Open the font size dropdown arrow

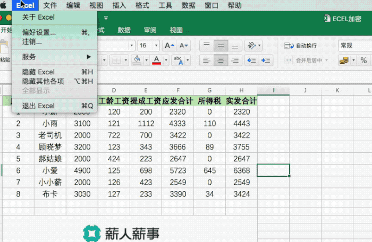(156, 45)
